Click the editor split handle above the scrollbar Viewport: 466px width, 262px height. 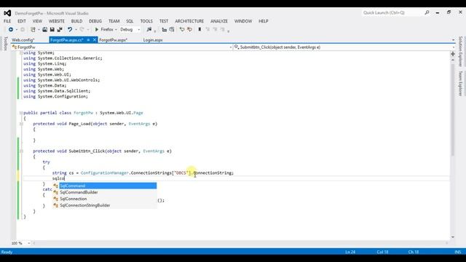pyautogui.click(x=453, y=54)
